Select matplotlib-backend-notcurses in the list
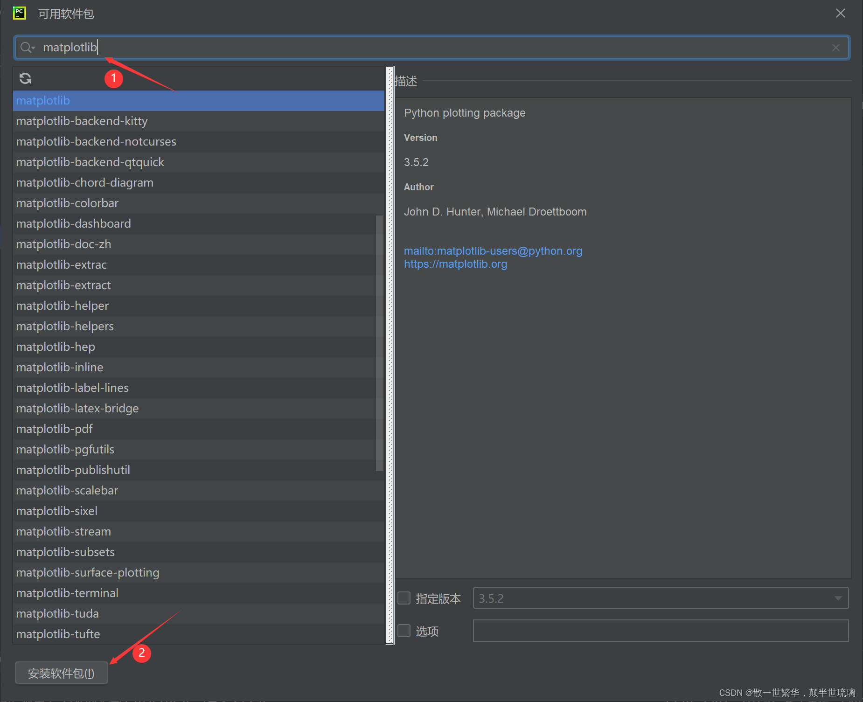 click(199, 142)
